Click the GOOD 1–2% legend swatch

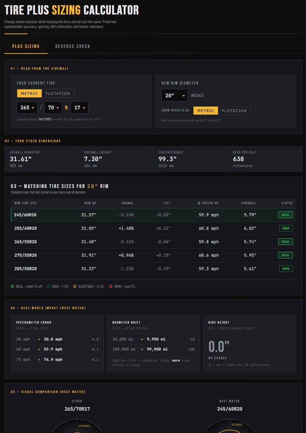tap(48, 286)
